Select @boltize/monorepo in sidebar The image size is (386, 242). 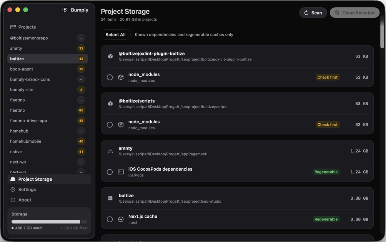pyautogui.click(x=48, y=38)
